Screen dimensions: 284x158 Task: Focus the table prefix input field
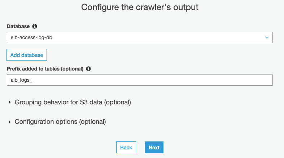[139, 80]
